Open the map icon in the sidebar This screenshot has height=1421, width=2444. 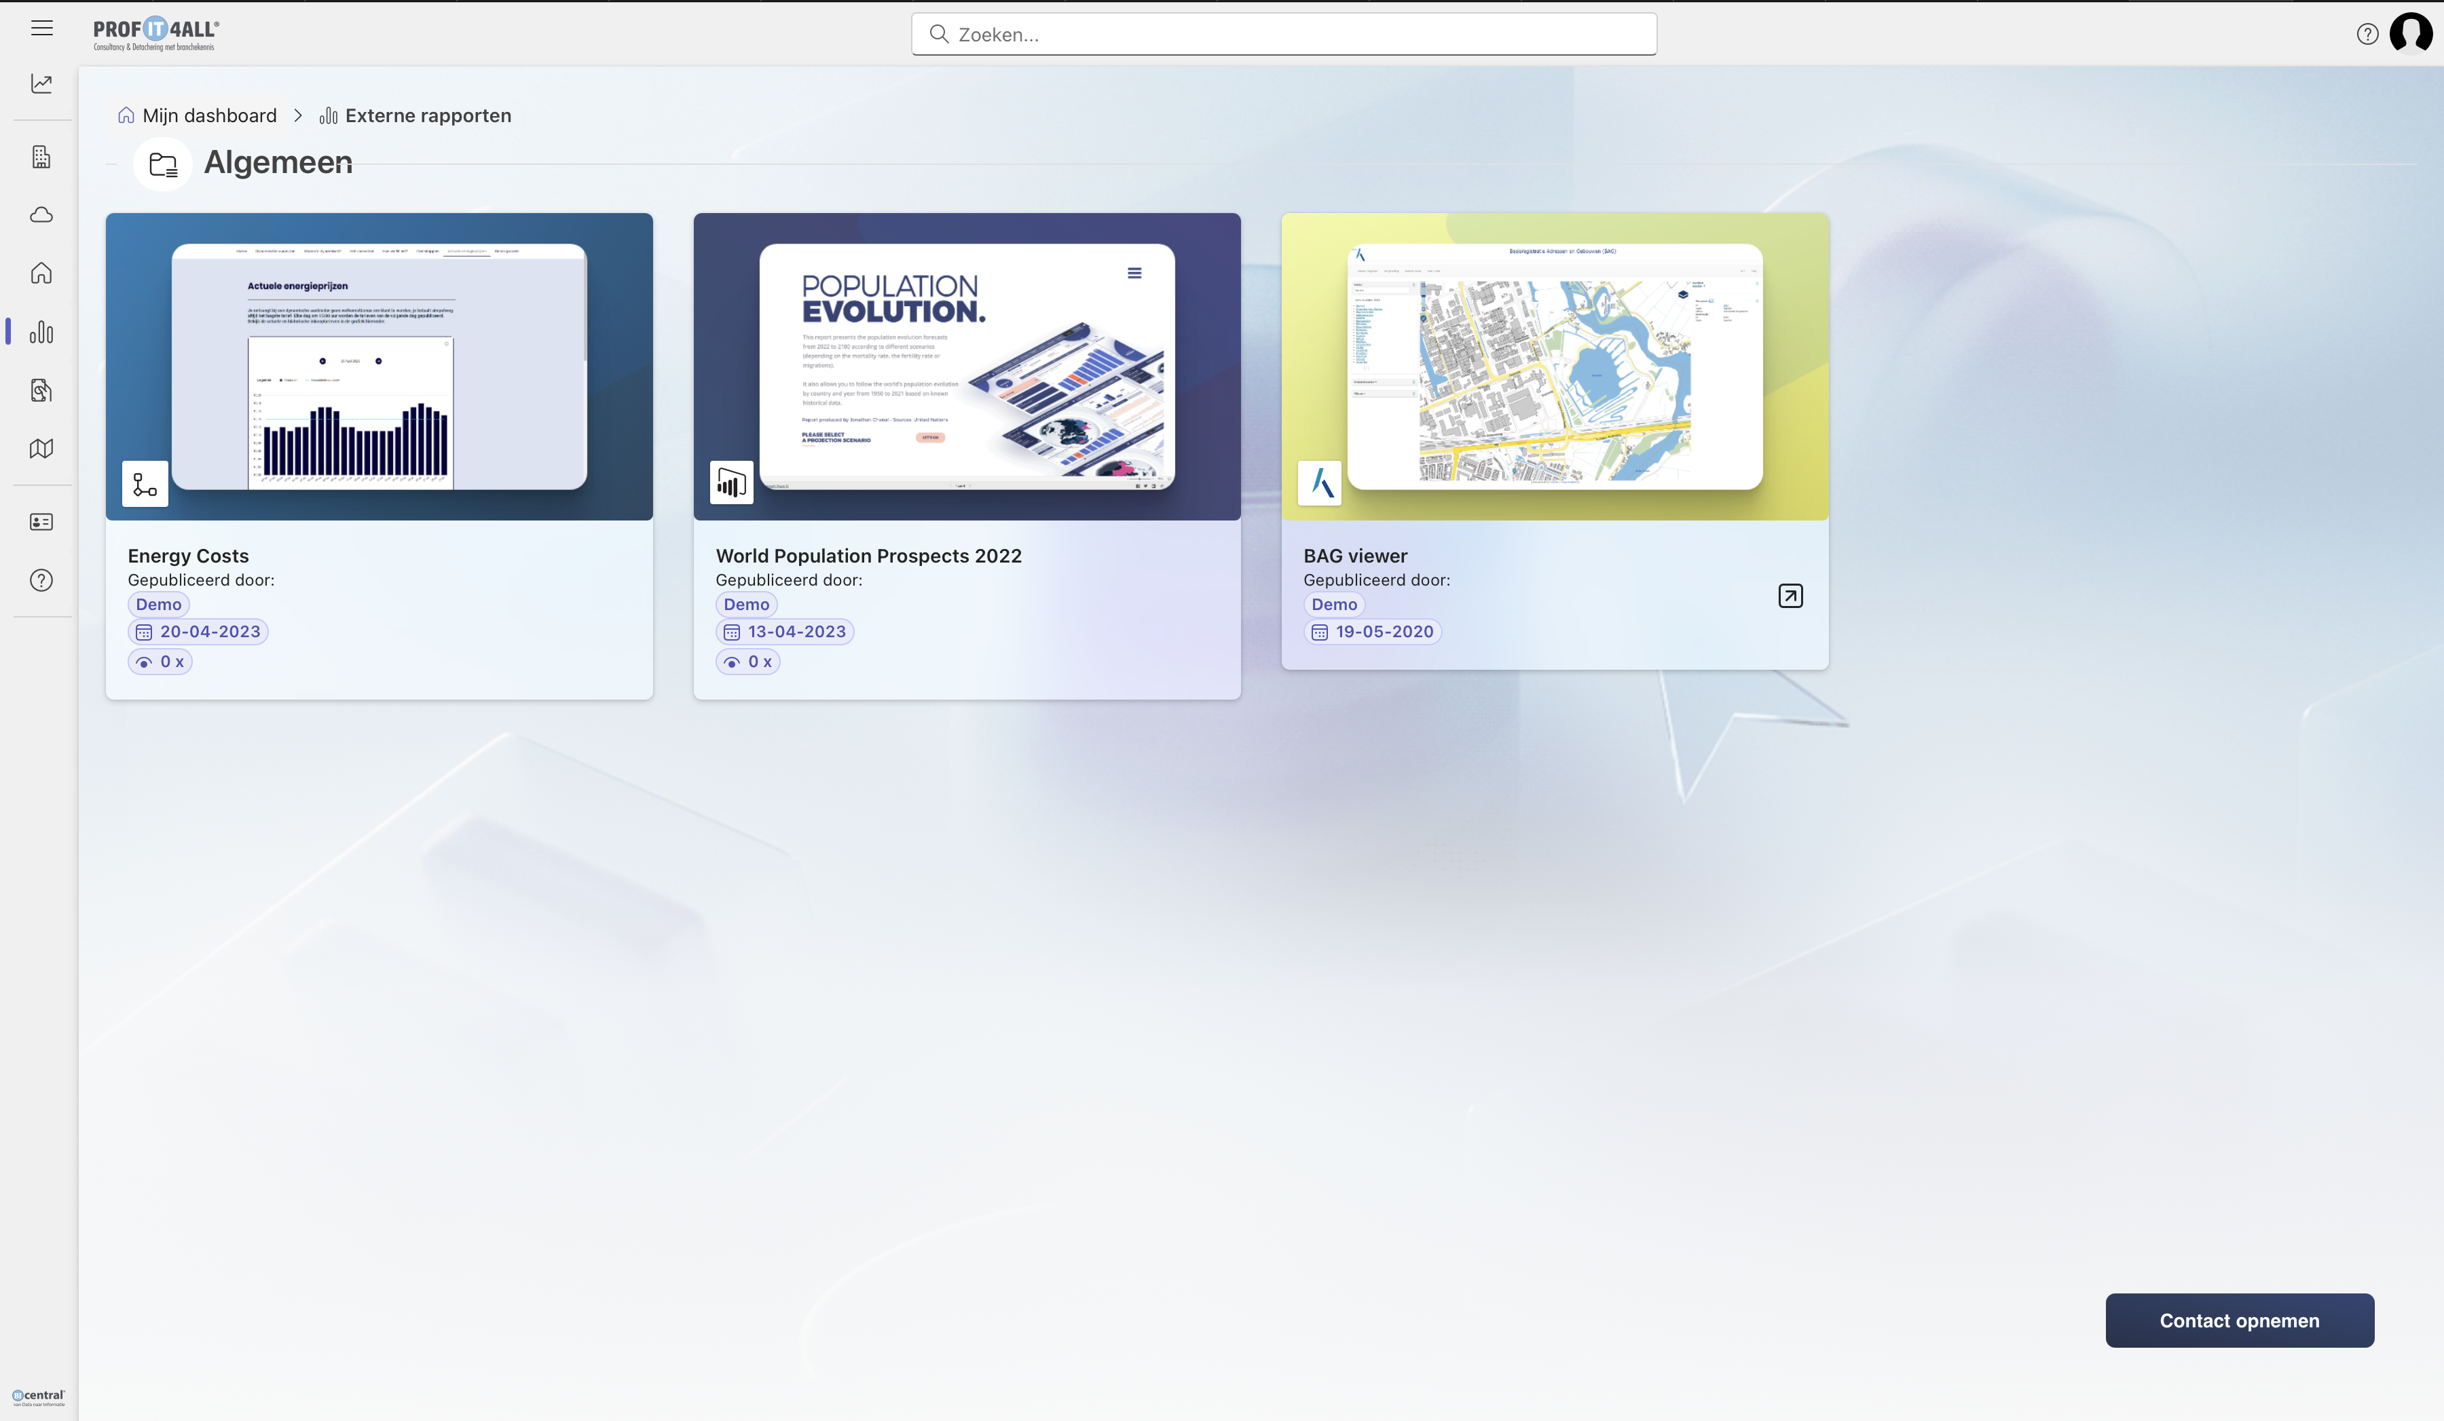(x=41, y=448)
